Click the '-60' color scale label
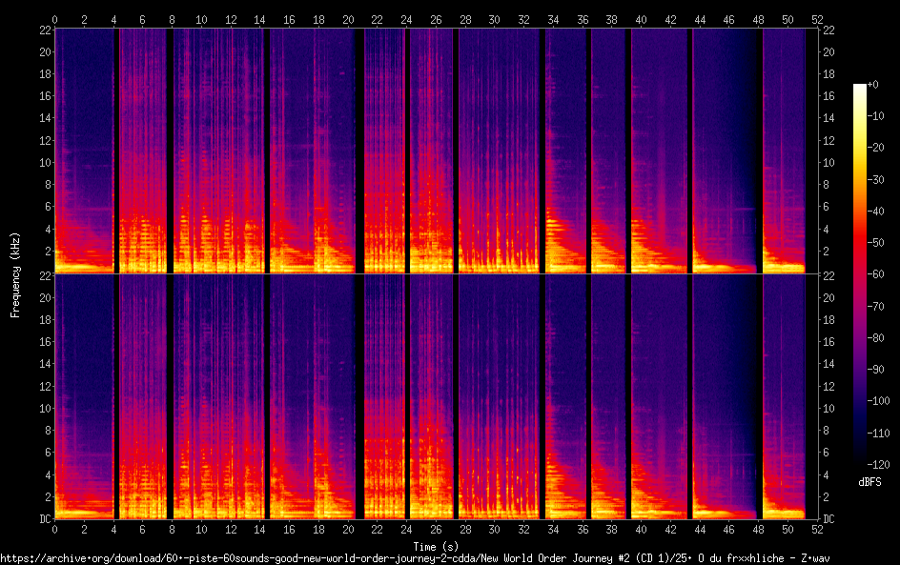The width and height of the screenshot is (900, 565). point(875,274)
